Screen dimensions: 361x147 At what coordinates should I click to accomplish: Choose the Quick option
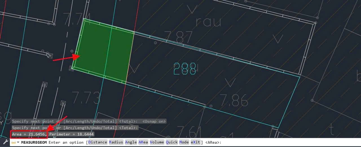(172, 142)
